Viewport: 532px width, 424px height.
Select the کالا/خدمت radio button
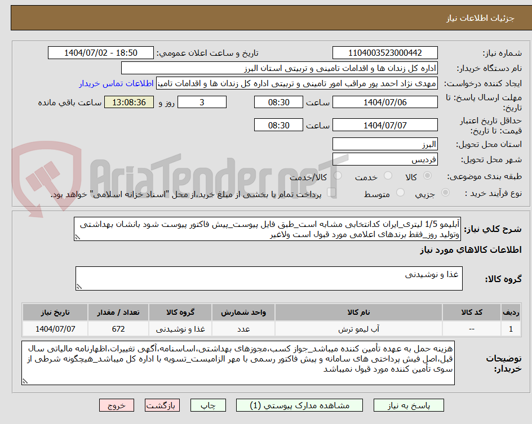[338, 175]
